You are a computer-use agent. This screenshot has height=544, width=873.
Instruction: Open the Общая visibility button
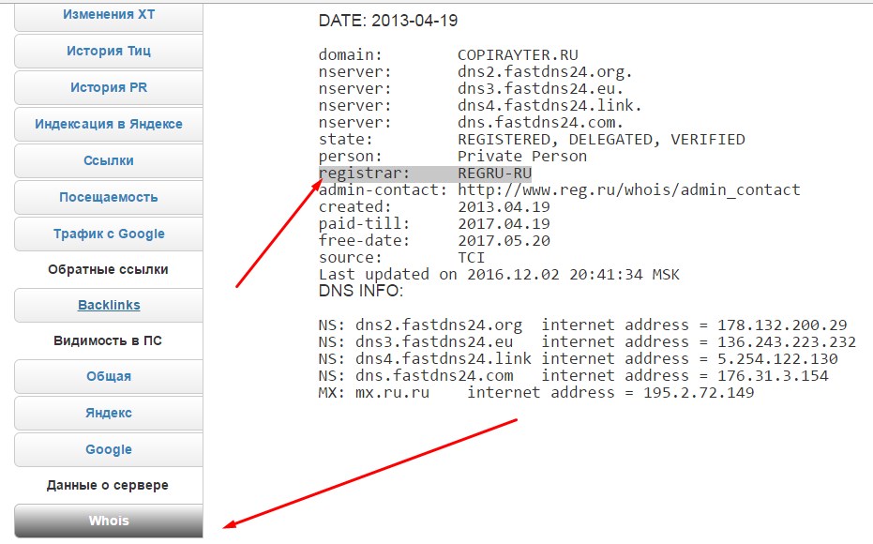pos(109,376)
